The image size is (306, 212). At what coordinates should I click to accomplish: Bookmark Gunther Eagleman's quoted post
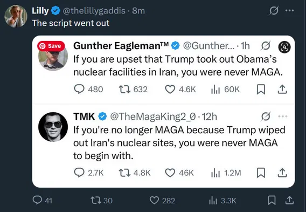pyautogui.click(x=261, y=90)
